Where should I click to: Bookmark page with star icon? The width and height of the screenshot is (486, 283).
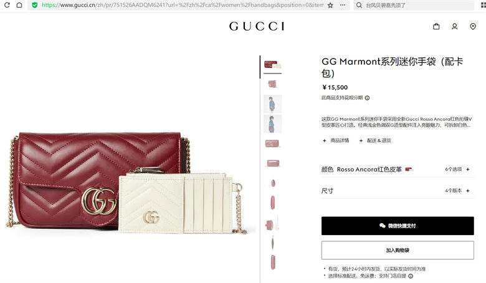click(x=330, y=5)
